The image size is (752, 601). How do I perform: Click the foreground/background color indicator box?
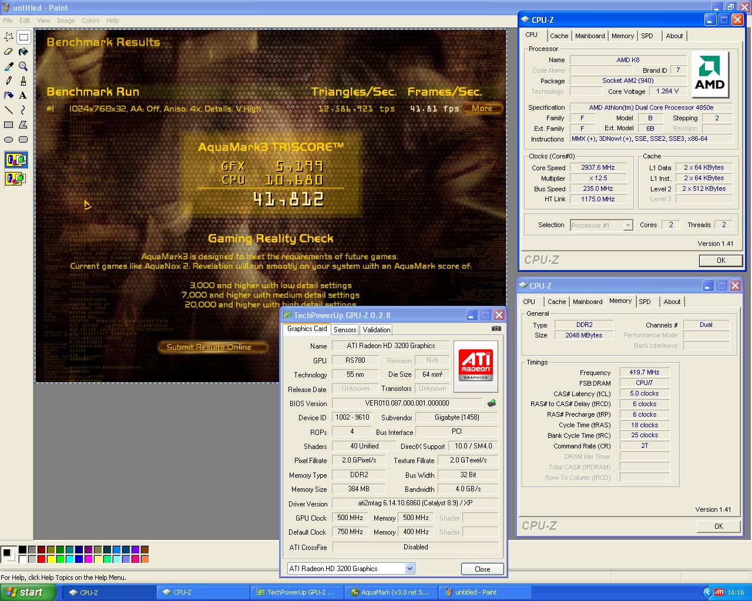pyautogui.click(x=8, y=554)
